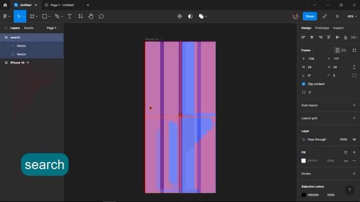Open Boolean operations dropdown arrow
Screen dimensions: 360x202
tap(206, 16)
